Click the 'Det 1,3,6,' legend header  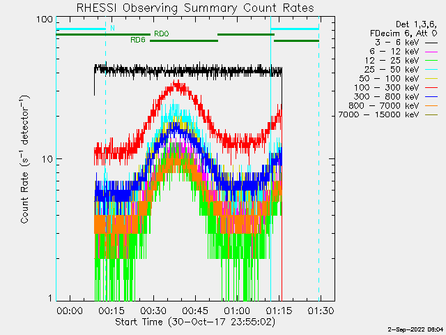(417, 24)
